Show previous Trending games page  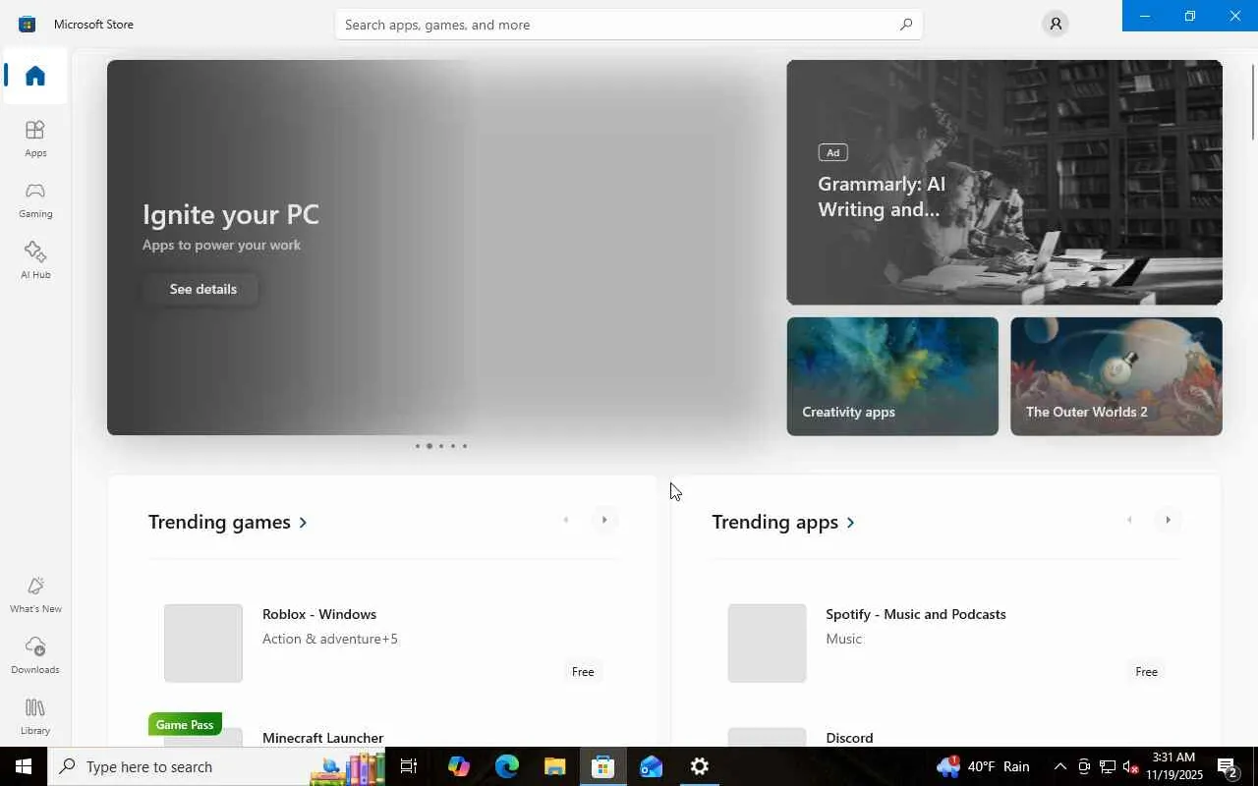566,520
